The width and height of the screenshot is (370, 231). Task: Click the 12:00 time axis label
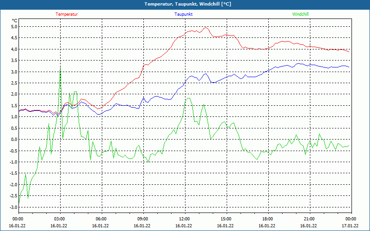point(185,219)
